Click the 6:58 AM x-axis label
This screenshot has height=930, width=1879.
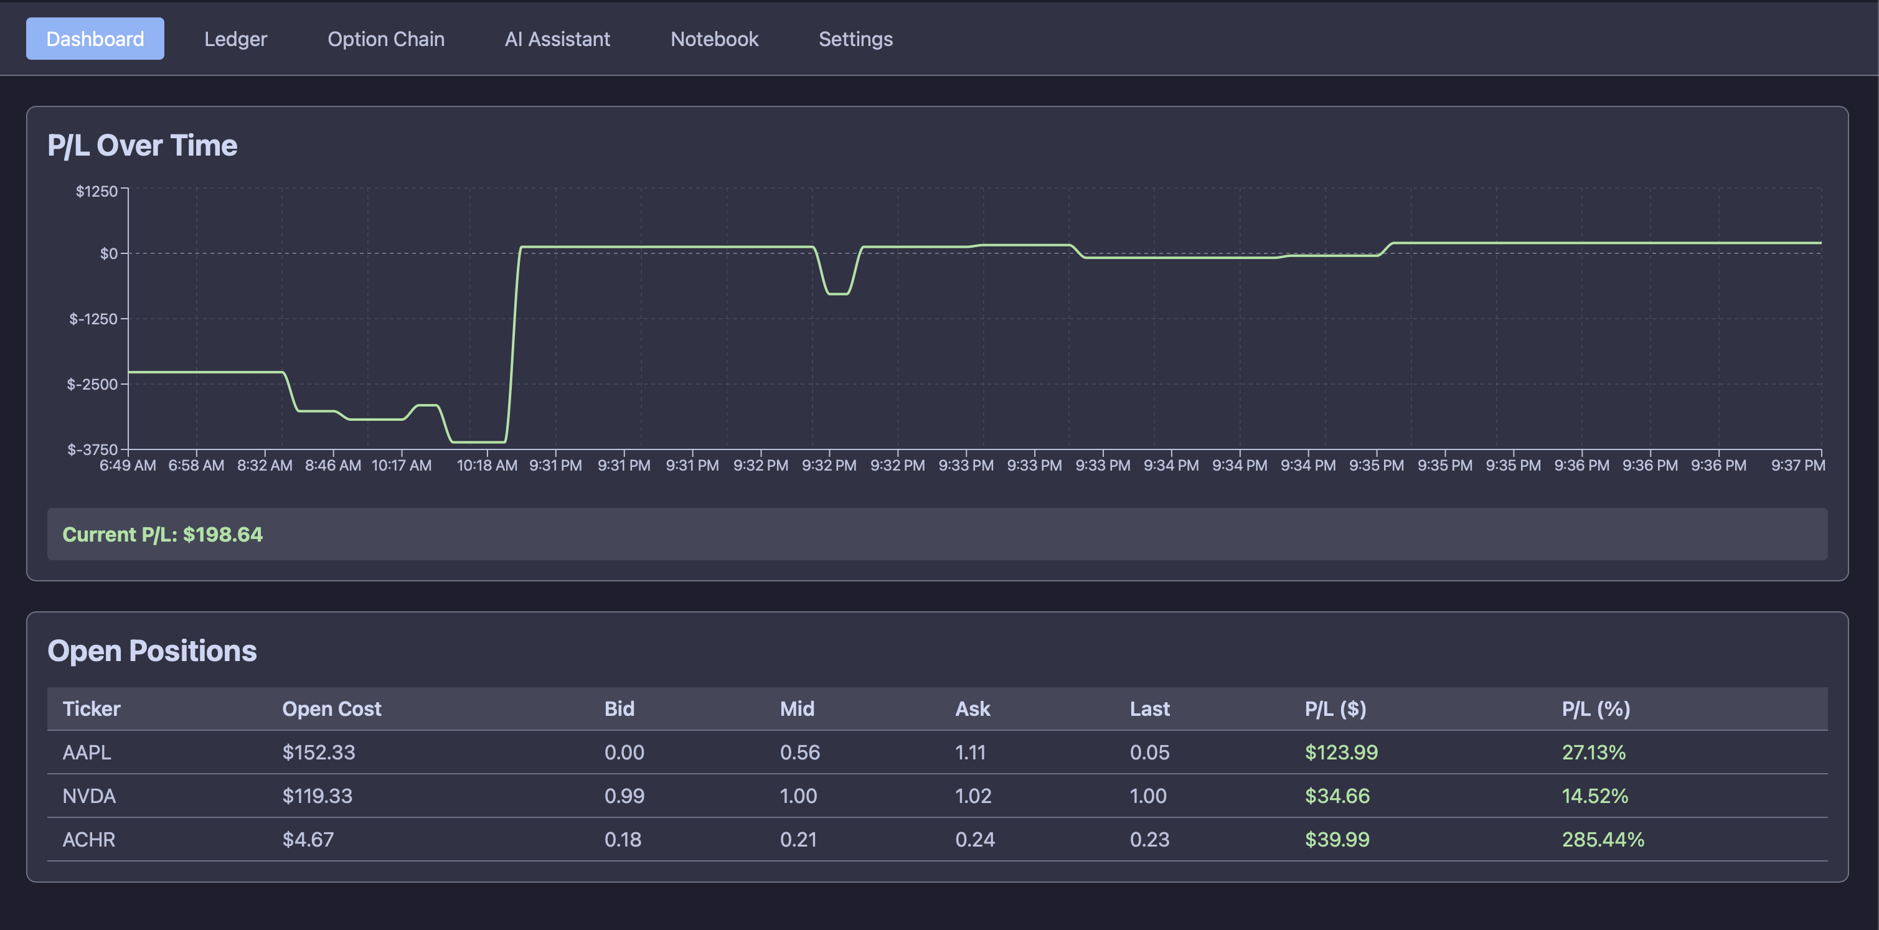click(x=196, y=466)
